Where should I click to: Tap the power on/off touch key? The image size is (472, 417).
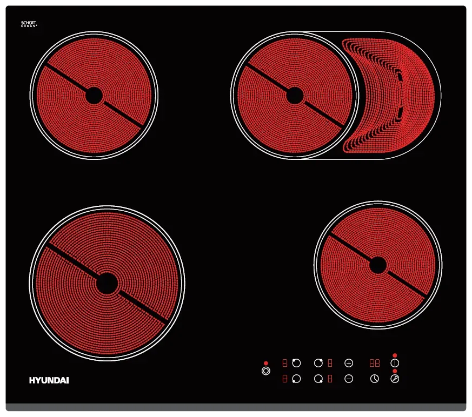coord(395,363)
